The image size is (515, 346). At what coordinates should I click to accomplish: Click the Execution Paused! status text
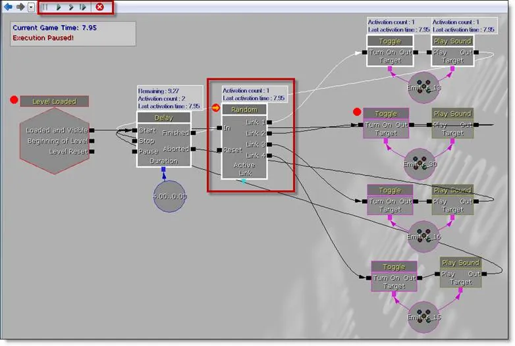click(x=43, y=37)
